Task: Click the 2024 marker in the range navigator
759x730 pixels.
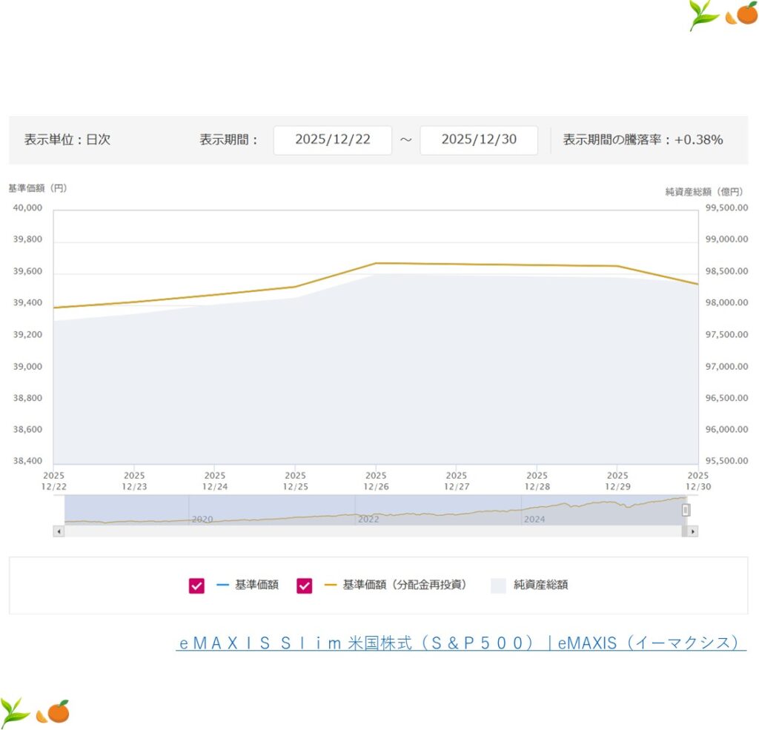Action: point(534,519)
